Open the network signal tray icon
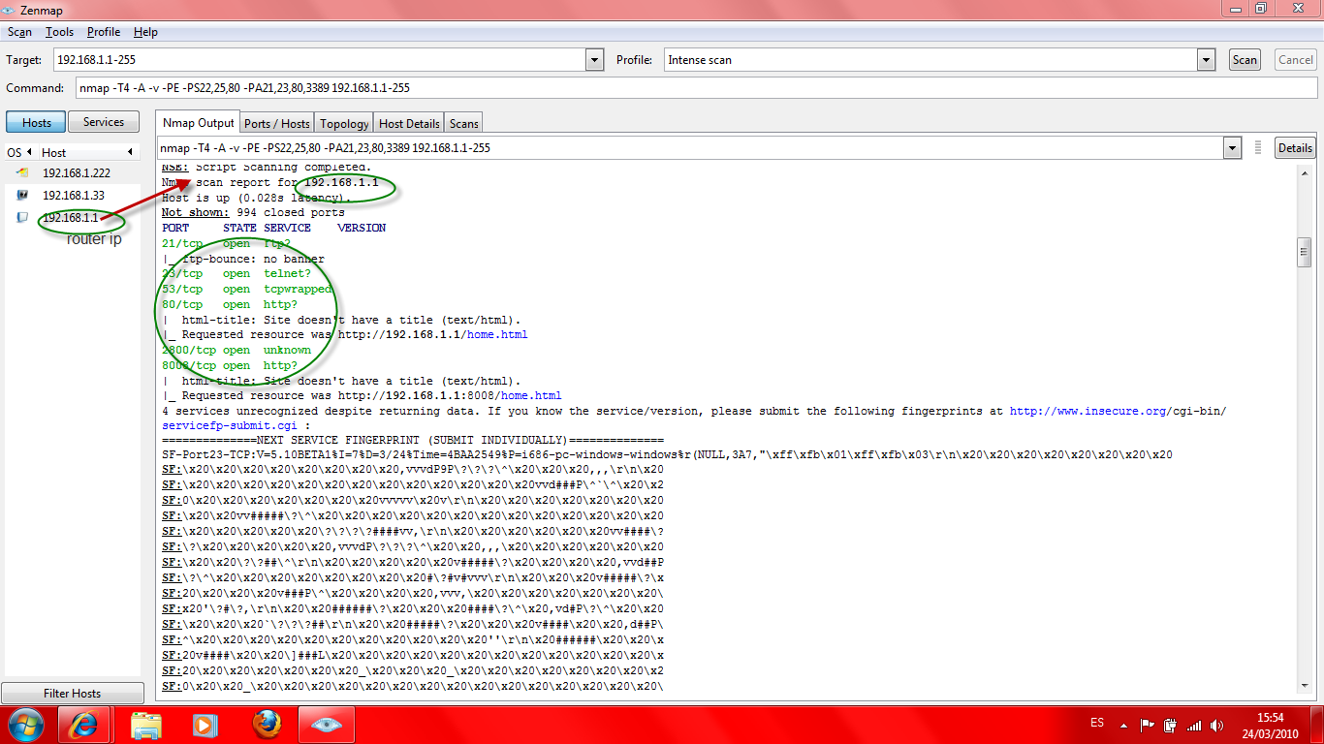The image size is (1324, 744). click(x=1194, y=724)
